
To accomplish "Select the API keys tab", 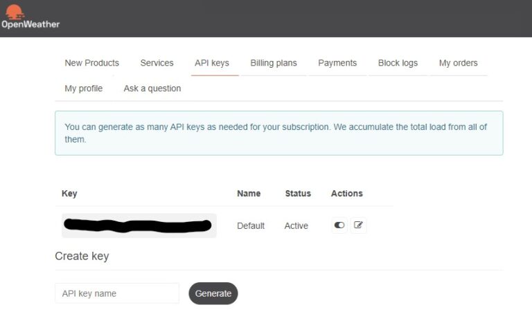I will click(211, 63).
